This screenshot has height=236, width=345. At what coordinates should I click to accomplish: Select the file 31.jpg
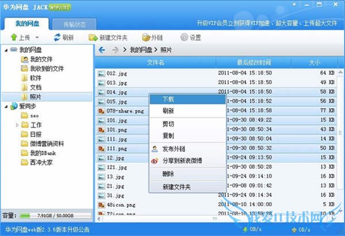(116, 196)
